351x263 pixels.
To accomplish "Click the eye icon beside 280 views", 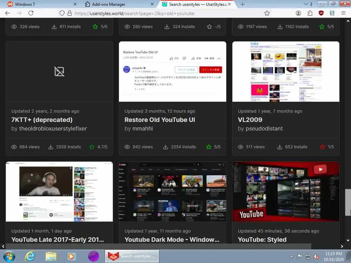I will (x=127, y=27).
